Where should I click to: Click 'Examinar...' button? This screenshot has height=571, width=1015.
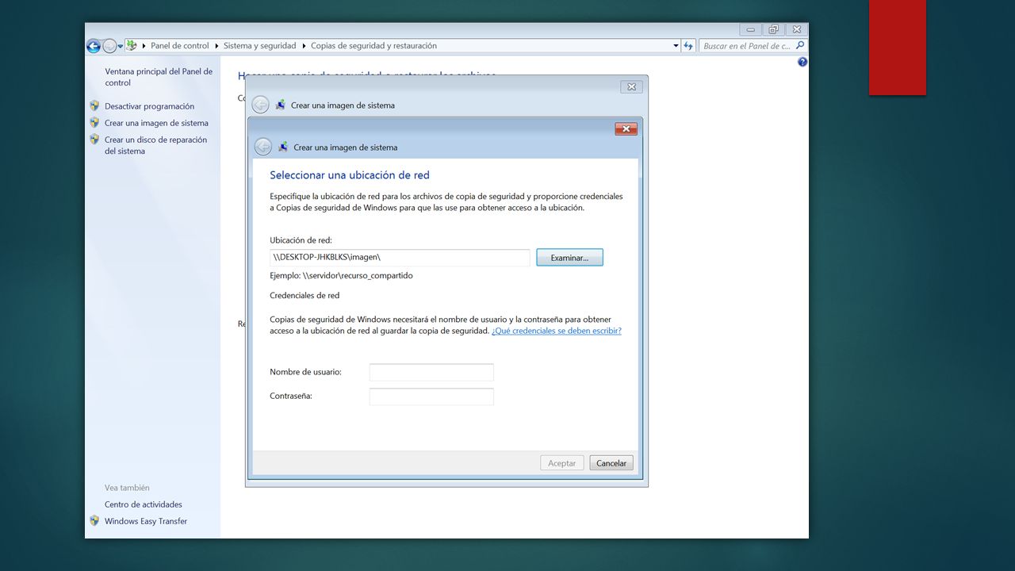569,258
